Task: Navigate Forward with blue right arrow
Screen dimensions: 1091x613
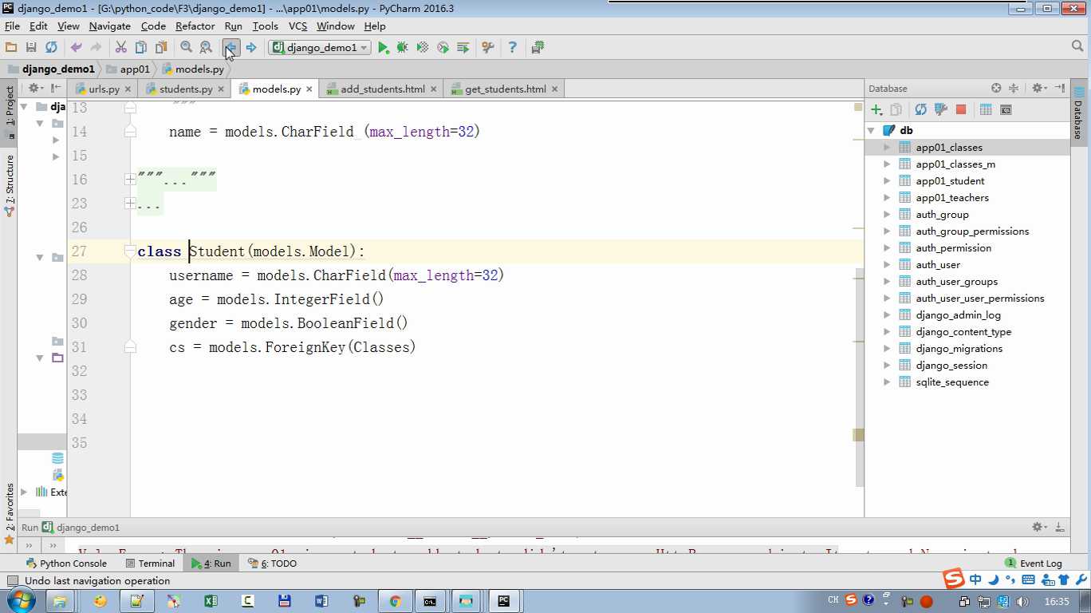Action: (251, 48)
